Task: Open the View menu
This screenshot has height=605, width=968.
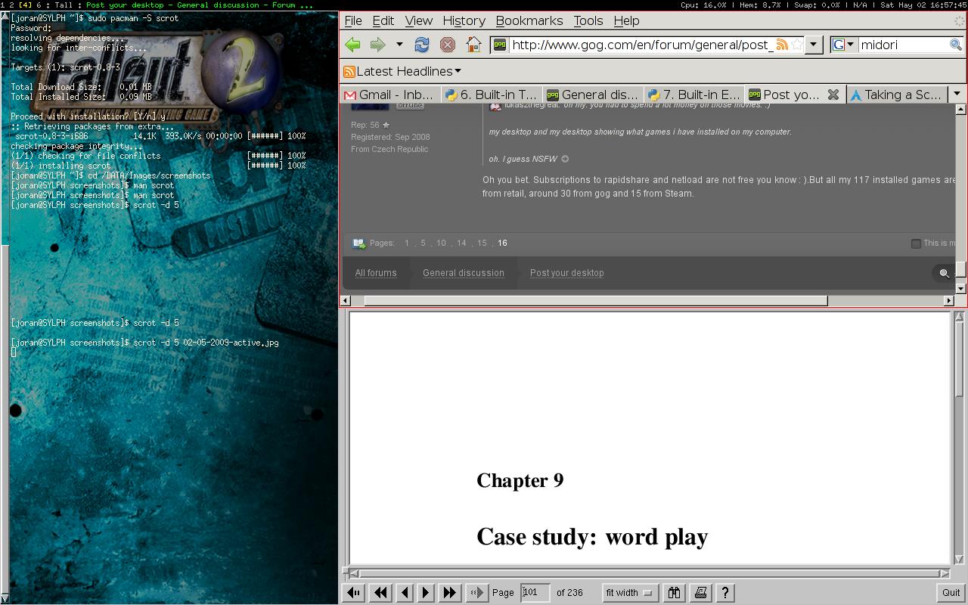Action: point(419,20)
